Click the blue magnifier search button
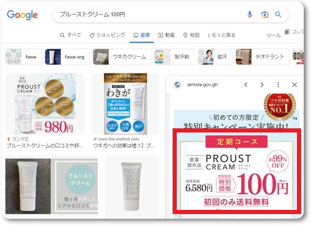The width and height of the screenshot is (311, 226). point(278,15)
